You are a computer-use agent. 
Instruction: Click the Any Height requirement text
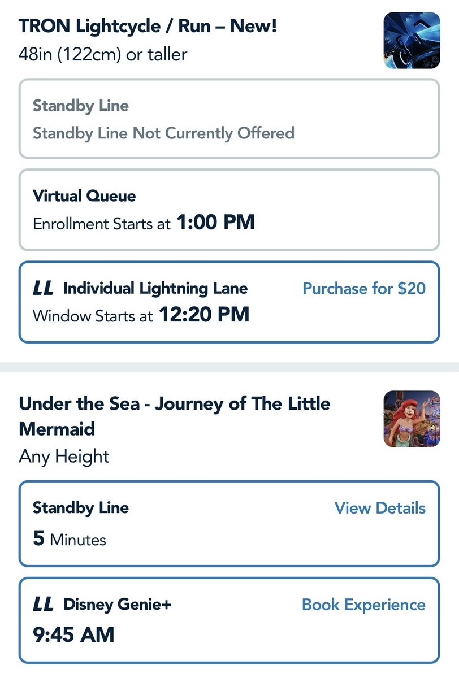tap(64, 456)
